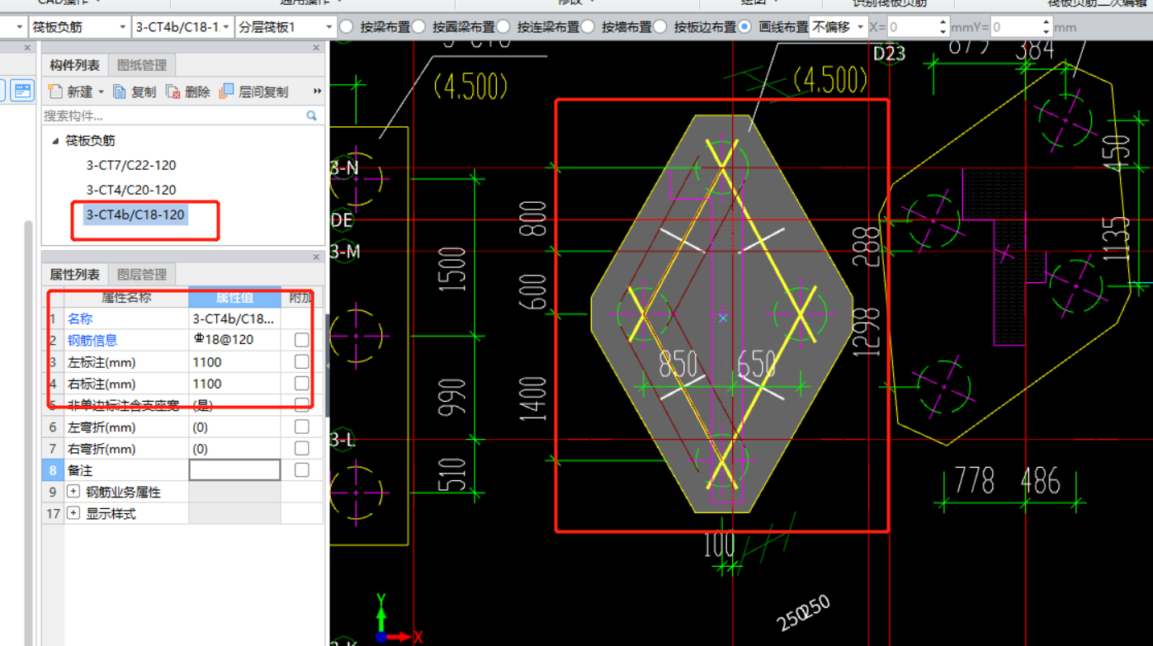Click the 新建 new component icon
This screenshot has height=646, width=1153.
(55, 92)
